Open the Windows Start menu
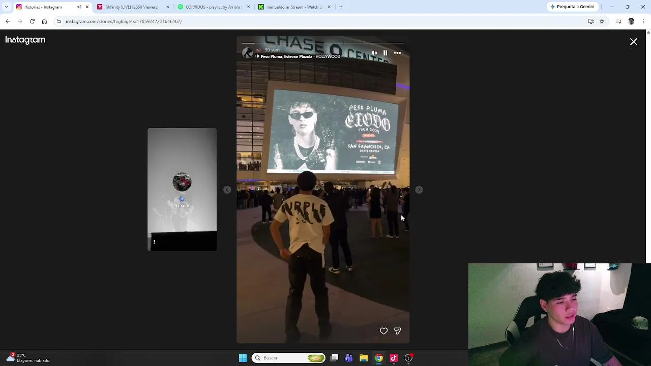This screenshot has height=366, width=651. tap(243, 358)
